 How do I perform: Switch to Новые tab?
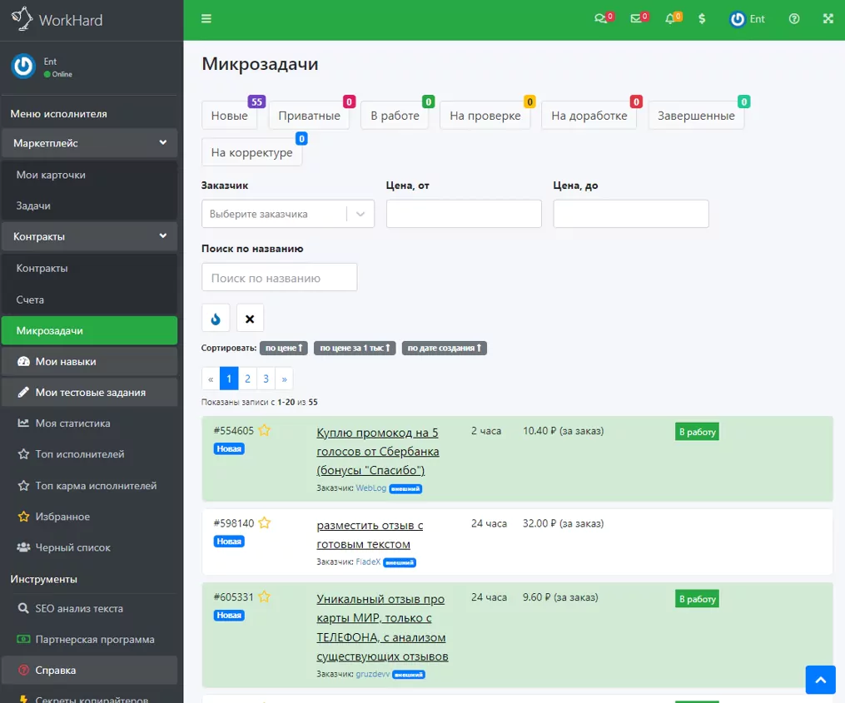point(229,116)
